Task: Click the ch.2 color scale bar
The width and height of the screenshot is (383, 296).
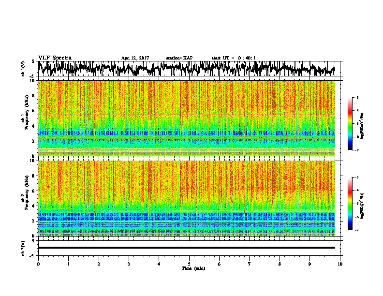Action: coord(350,204)
